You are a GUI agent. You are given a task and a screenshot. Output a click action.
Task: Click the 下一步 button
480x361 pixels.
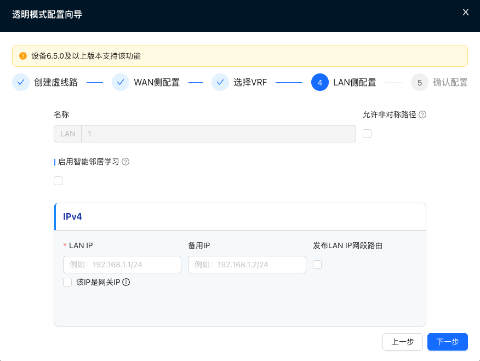447,341
